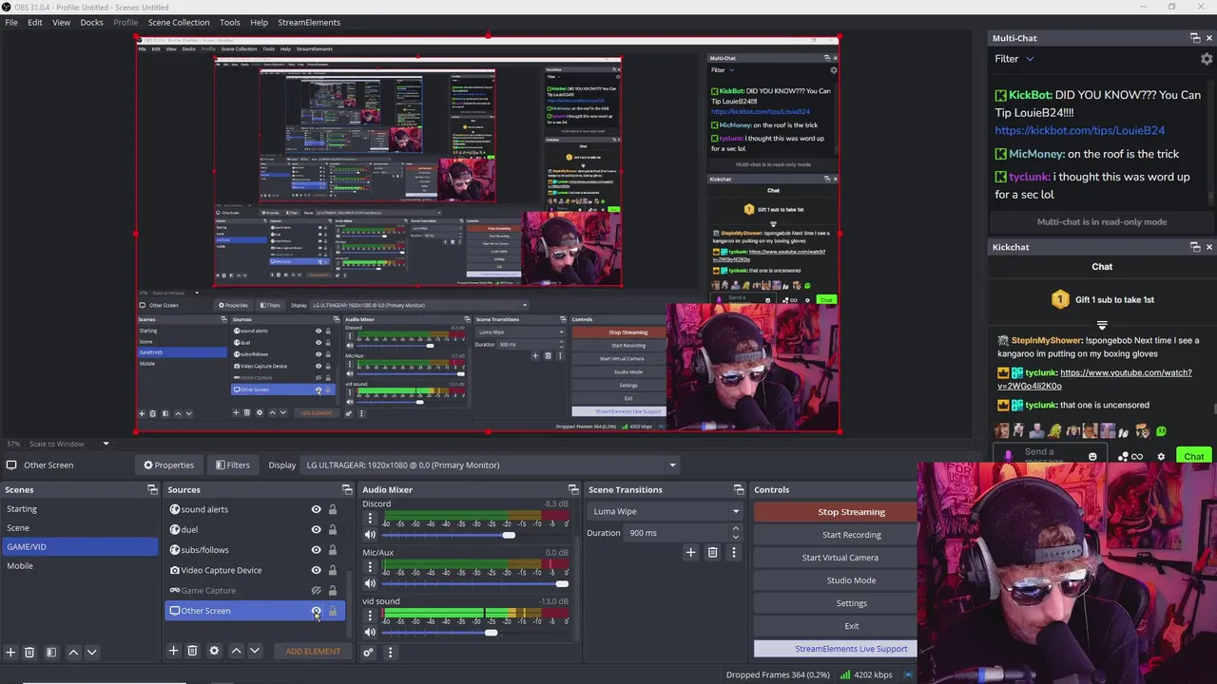Open Filters for the Other Screen source
Screen dimensions: 1217x684
tap(232, 465)
